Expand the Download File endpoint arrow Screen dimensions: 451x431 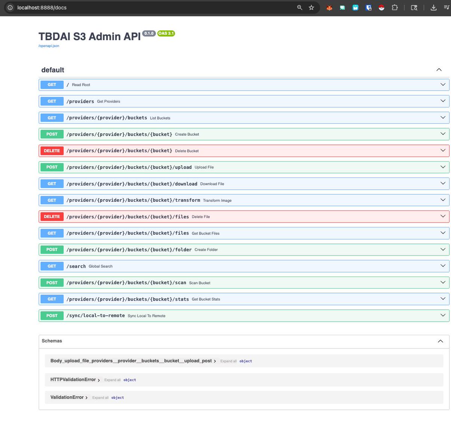443,184
